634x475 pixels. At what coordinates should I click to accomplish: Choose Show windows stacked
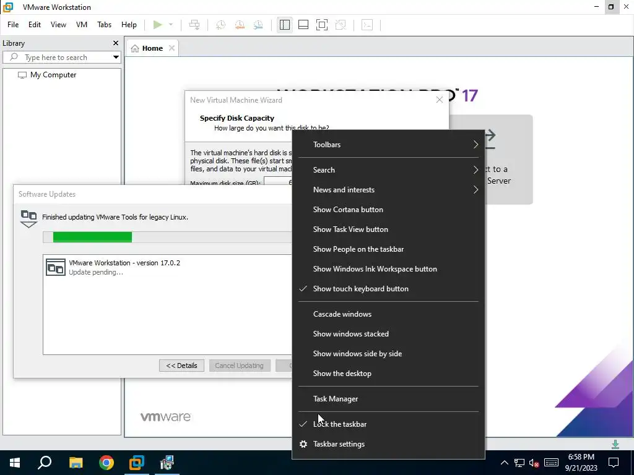388,334
